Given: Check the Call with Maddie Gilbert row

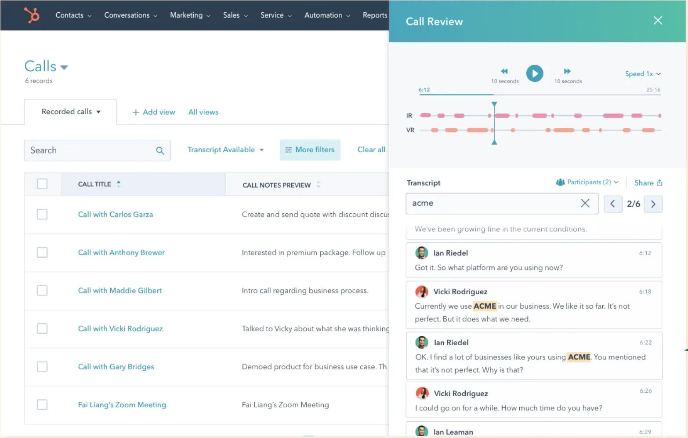Looking at the screenshot, I should click(42, 291).
